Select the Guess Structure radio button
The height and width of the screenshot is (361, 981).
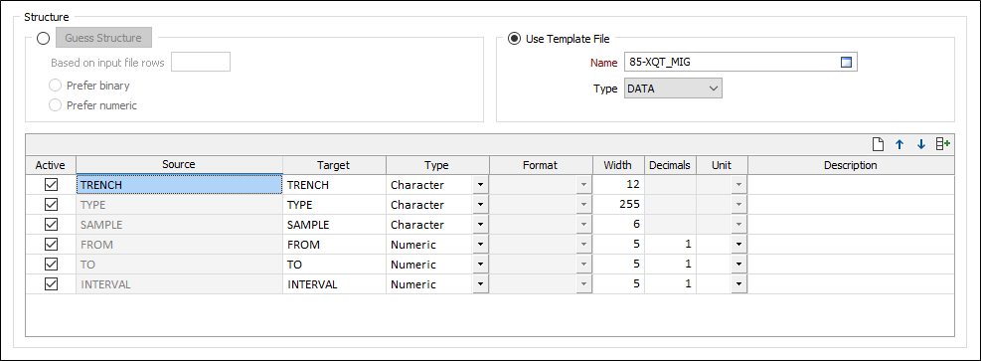43,38
